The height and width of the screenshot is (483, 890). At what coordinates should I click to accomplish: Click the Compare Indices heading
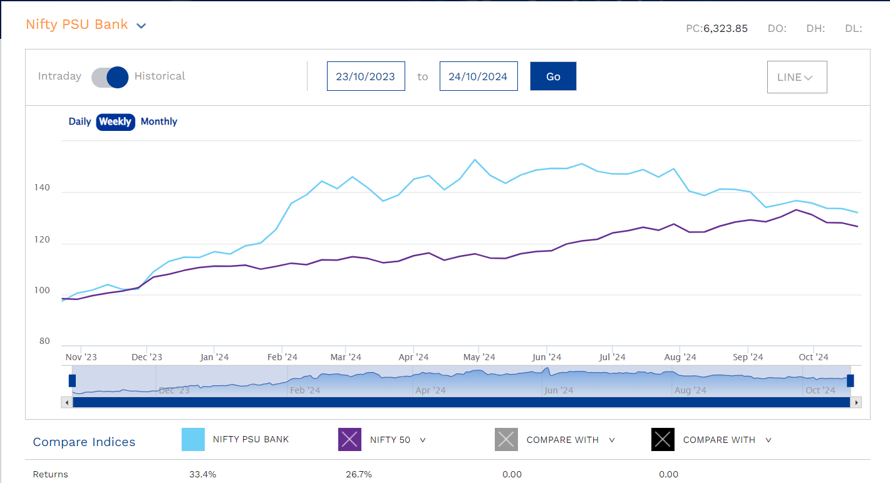tap(84, 442)
